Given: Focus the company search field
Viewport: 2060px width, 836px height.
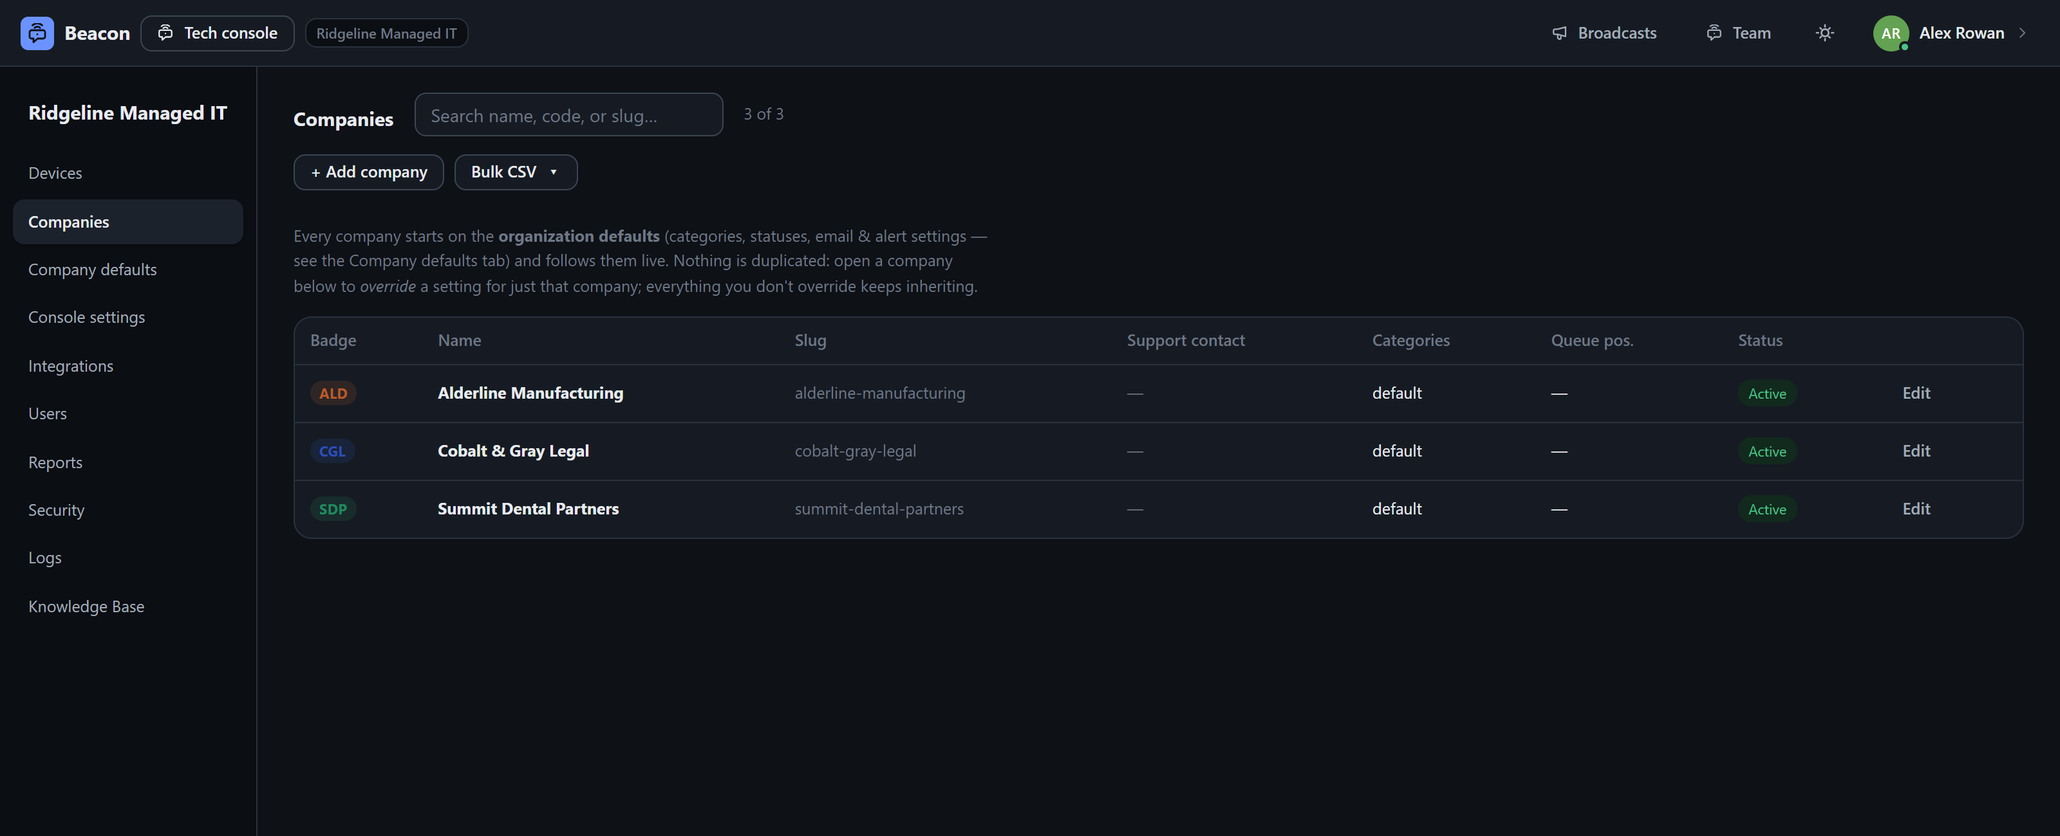Looking at the screenshot, I should click(x=568, y=114).
